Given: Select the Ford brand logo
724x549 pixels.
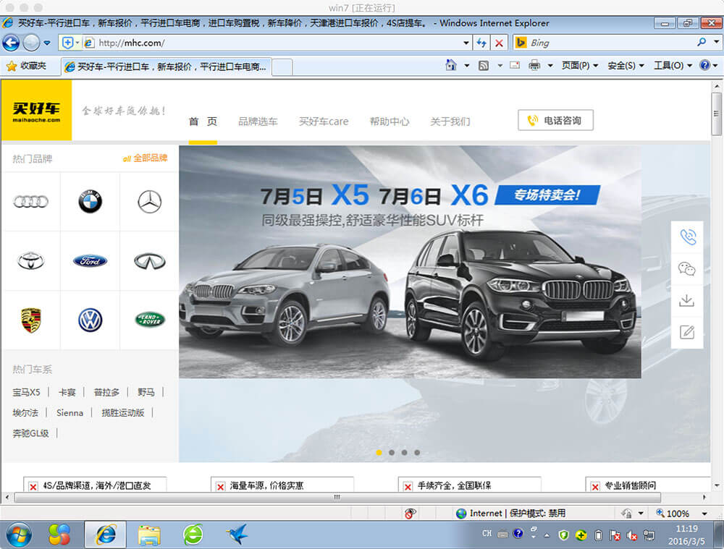Looking at the screenshot, I should pos(90,260).
